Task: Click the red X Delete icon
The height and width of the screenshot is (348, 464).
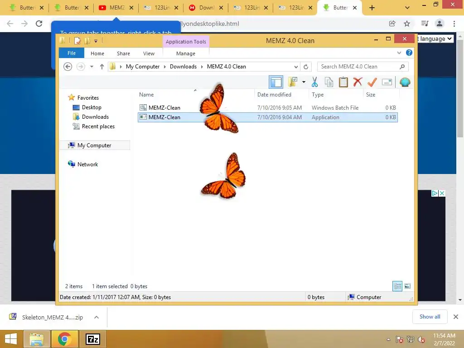Action: 358,82
